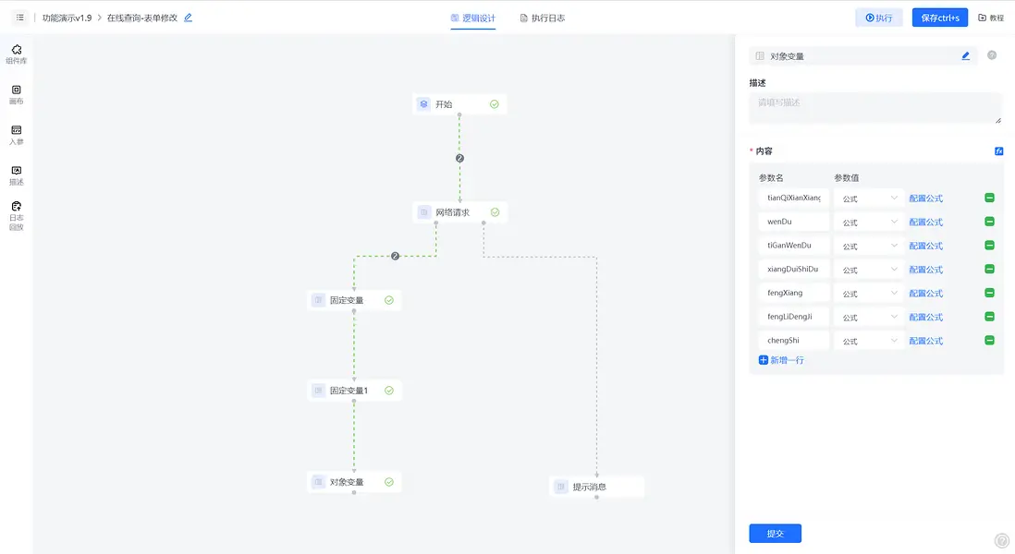
Task: Click the 提交 submit button
Action: click(x=775, y=534)
